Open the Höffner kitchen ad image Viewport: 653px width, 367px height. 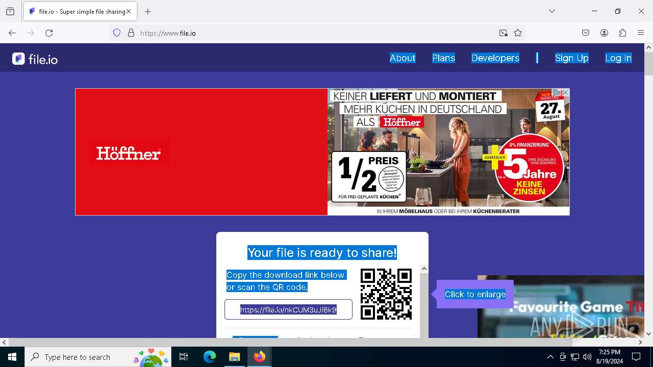[x=448, y=152]
